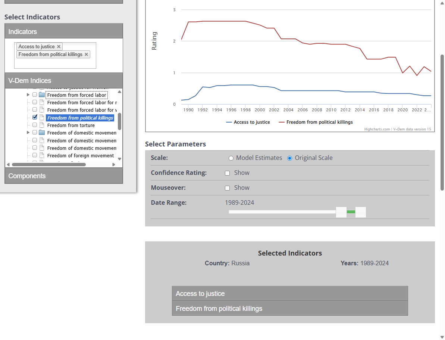Click the page scrollbar up arrow
This screenshot has height=340, width=445.
tap(442, 3)
